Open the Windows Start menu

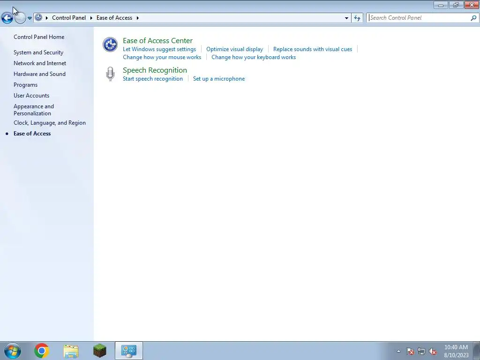[x=13, y=351]
